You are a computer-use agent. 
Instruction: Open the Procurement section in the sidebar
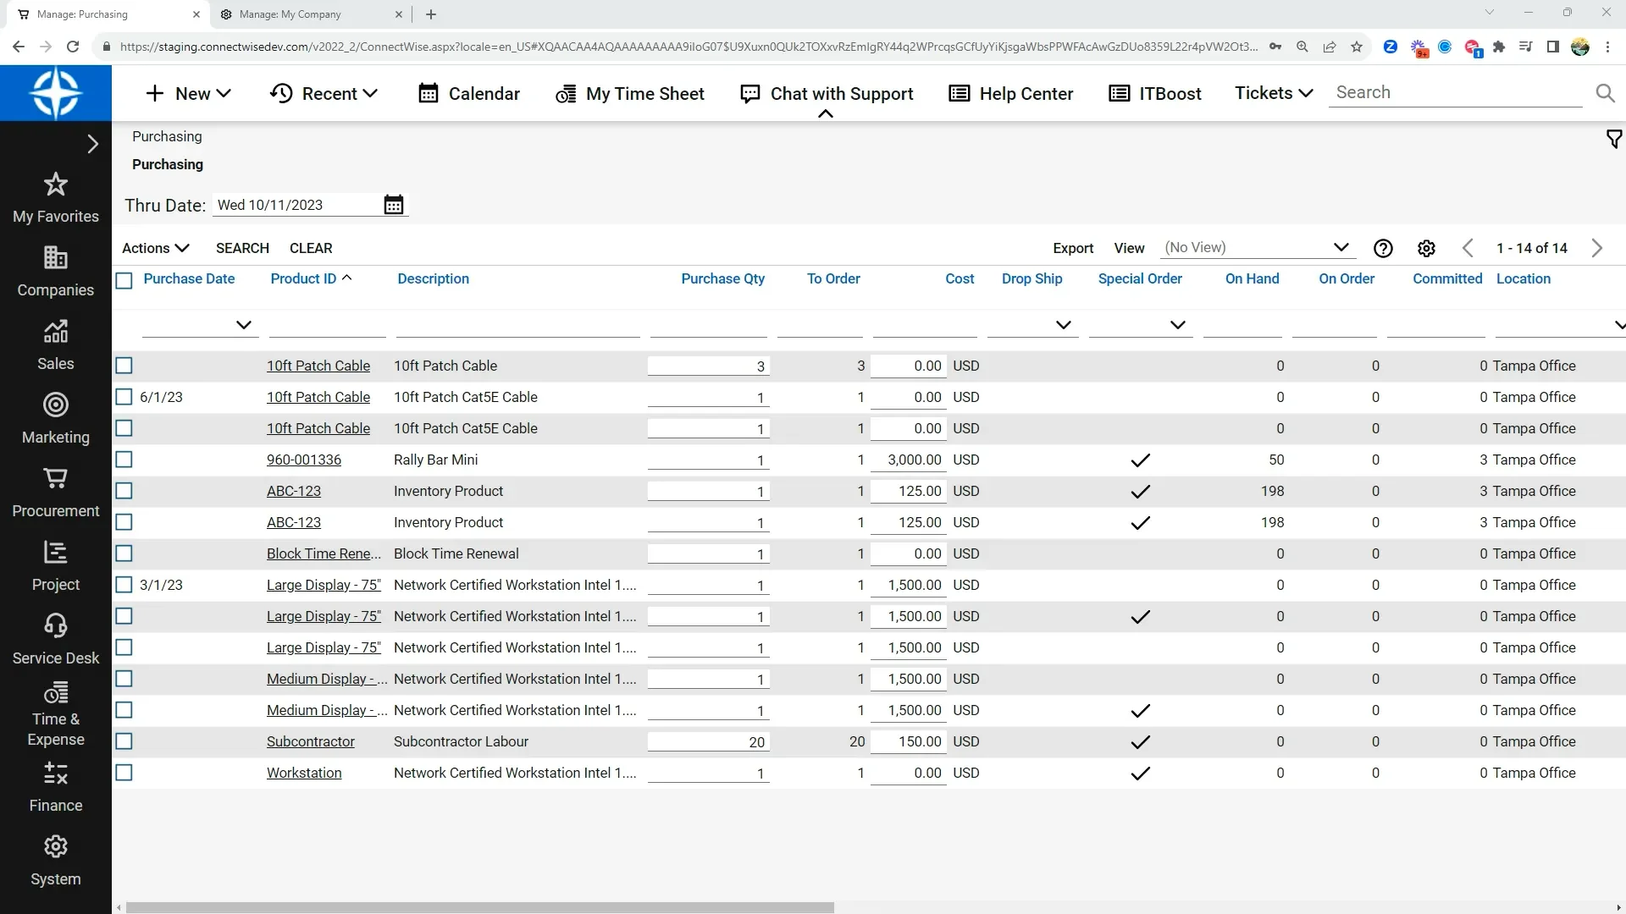point(55,492)
